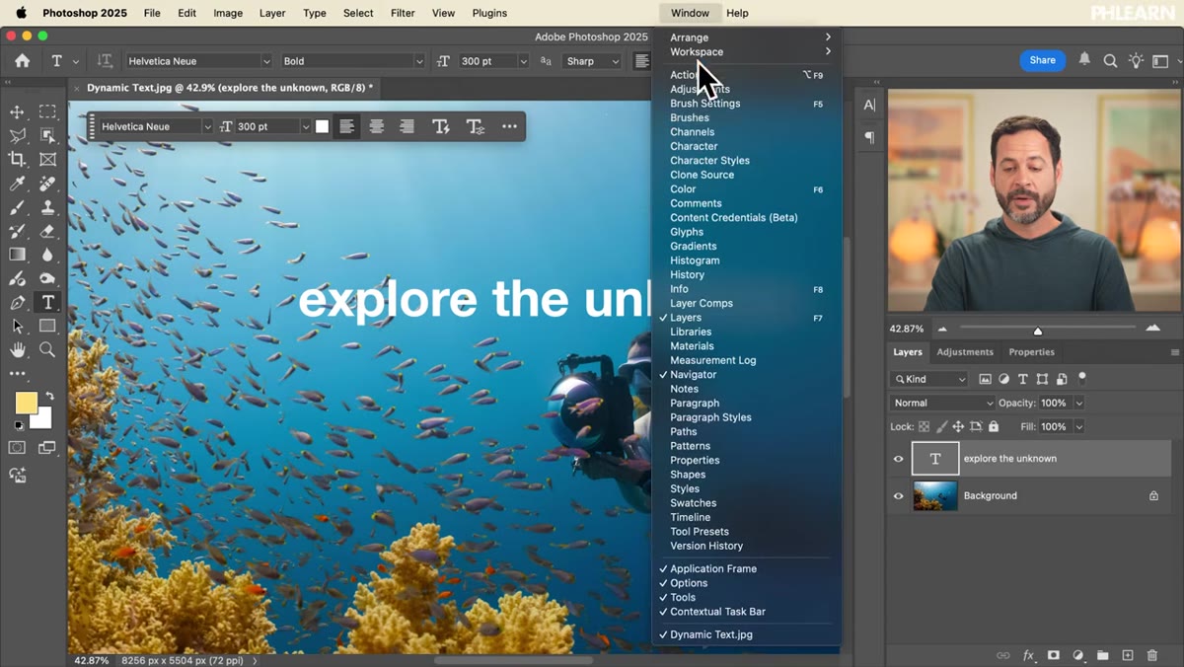Toggle Lock transparent pixels icon

coord(925,427)
